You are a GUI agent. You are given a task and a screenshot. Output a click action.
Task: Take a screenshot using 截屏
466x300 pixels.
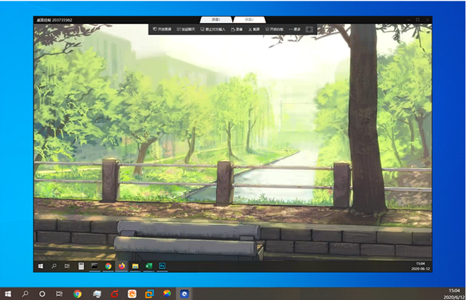(254, 29)
